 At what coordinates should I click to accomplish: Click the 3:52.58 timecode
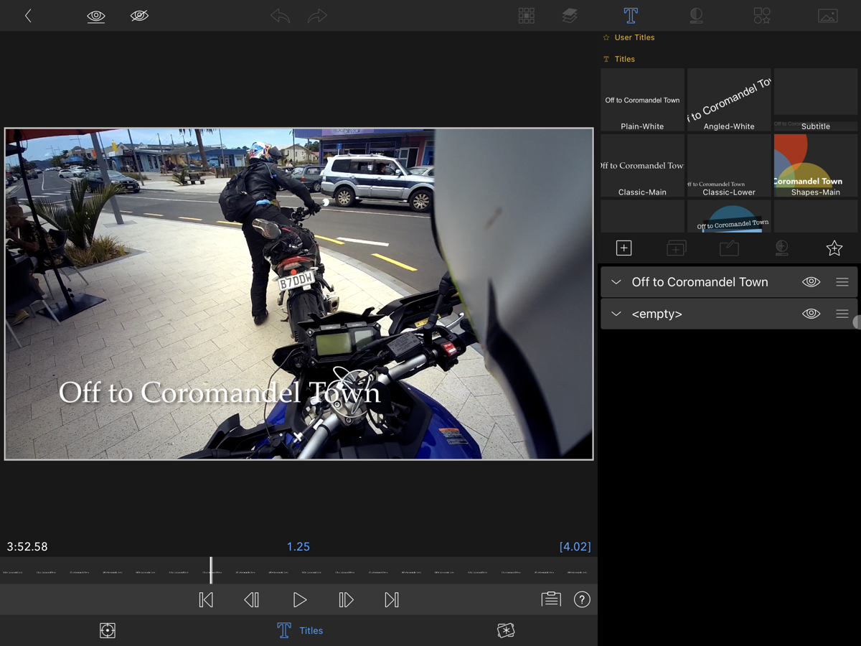(x=27, y=546)
